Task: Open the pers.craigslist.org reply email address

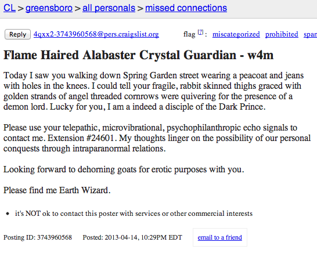Action: click(x=96, y=34)
